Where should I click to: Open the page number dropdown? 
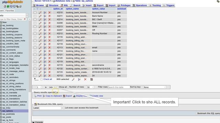coord(39,87)
